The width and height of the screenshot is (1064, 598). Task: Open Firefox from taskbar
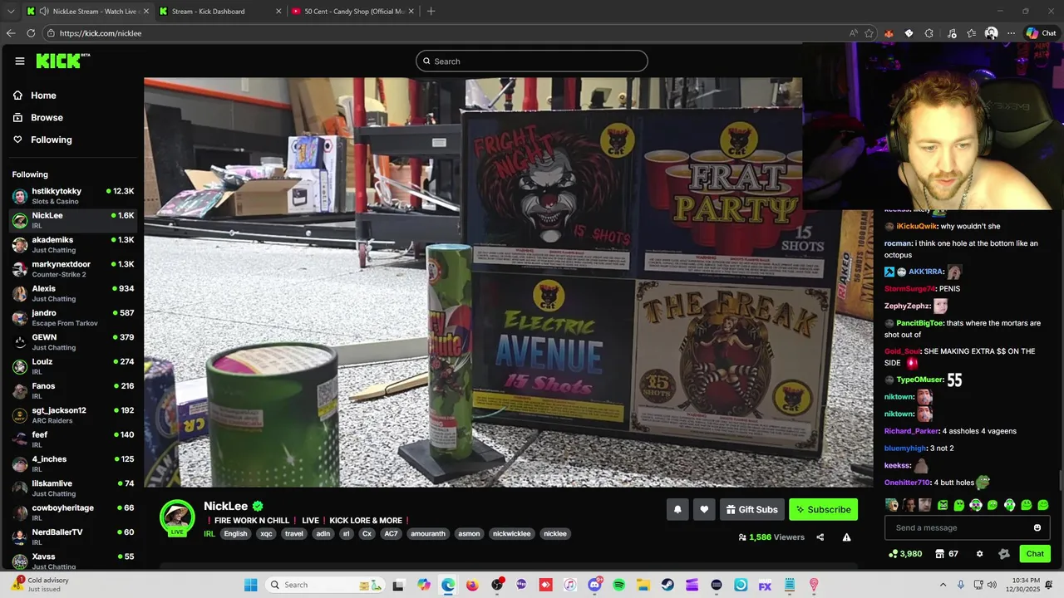pyautogui.click(x=472, y=585)
